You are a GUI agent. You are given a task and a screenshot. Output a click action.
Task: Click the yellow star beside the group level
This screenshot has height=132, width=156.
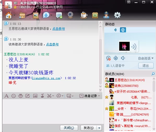point(15,7)
